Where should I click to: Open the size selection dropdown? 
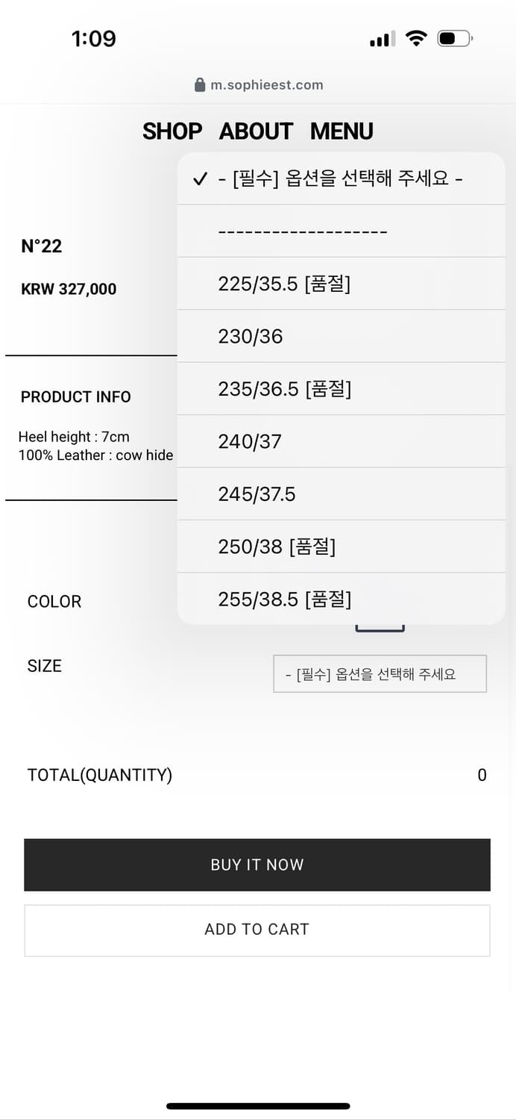[x=380, y=673]
